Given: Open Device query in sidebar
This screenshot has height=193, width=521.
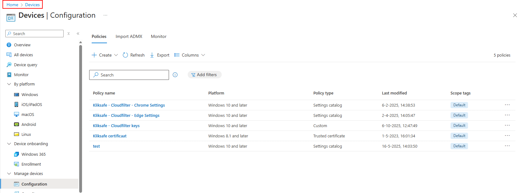Looking at the screenshot, I should click(x=26, y=65).
